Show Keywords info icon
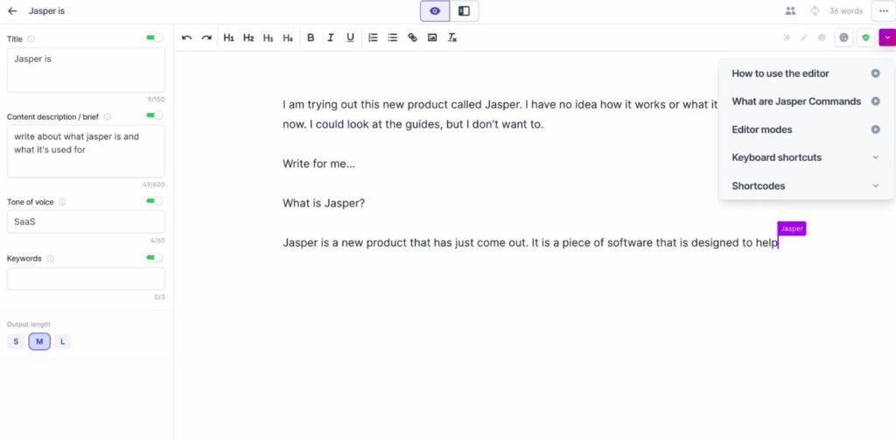 (50, 258)
